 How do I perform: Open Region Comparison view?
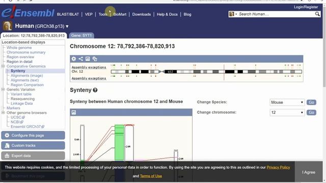[27, 85]
